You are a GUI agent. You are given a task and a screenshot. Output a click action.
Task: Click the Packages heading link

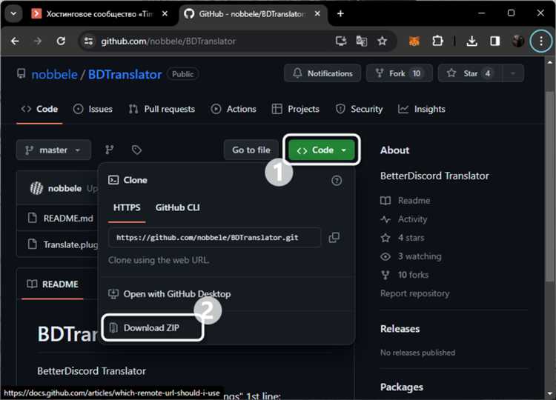(x=401, y=387)
